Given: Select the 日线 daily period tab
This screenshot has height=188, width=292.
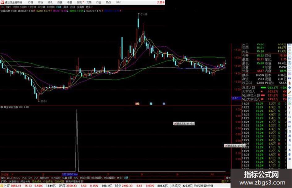Looking at the screenshot, I should point(59,7).
